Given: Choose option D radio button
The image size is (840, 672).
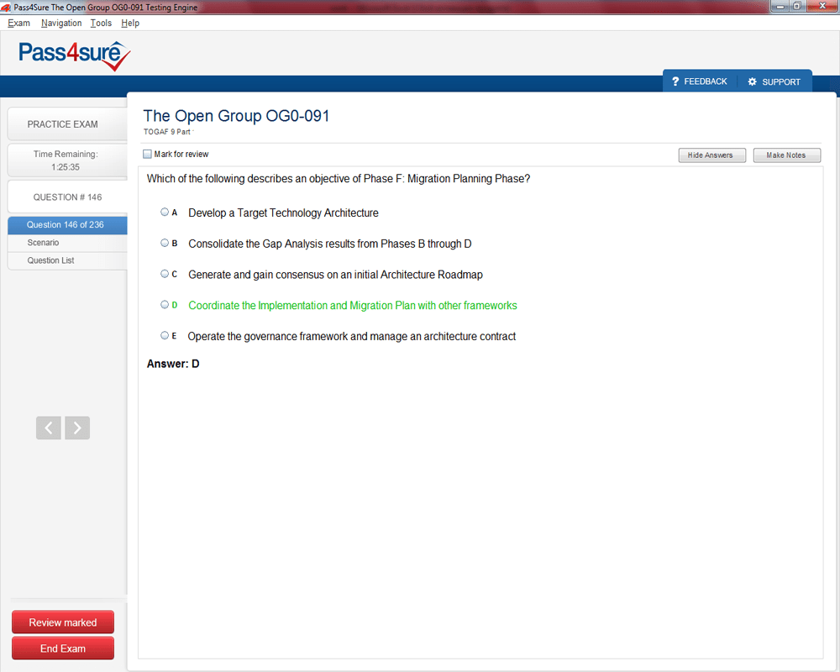Looking at the screenshot, I should (x=165, y=305).
